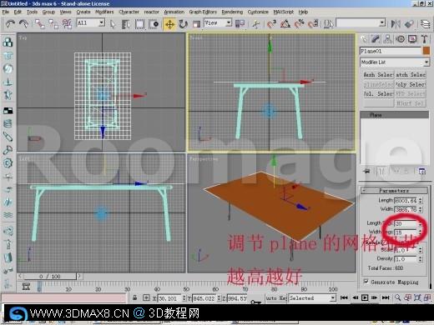The width and height of the screenshot is (434, 325).
Task: Toggle Window/Crossing selection mode
Action: (154, 24)
